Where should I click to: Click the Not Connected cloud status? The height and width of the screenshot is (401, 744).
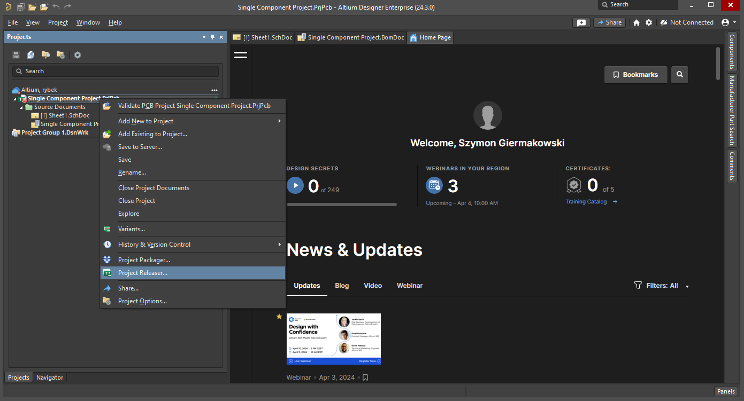[687, 22]
